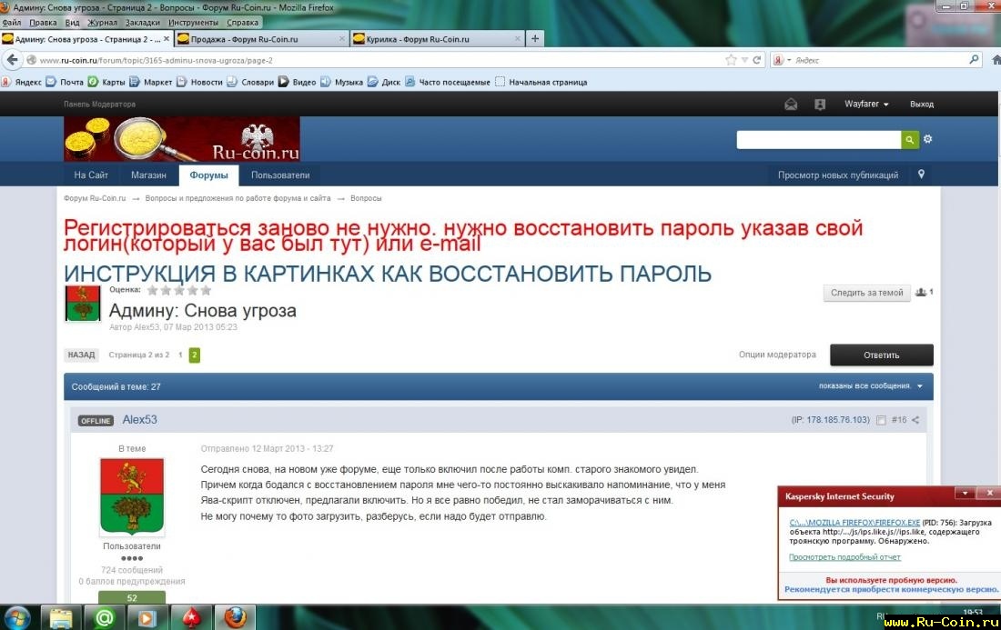Click the FIREFOX.EXE path link in the Kaspersky popup
The height and width of the screenshot is (630, 1001).
(x=854, y=522)
